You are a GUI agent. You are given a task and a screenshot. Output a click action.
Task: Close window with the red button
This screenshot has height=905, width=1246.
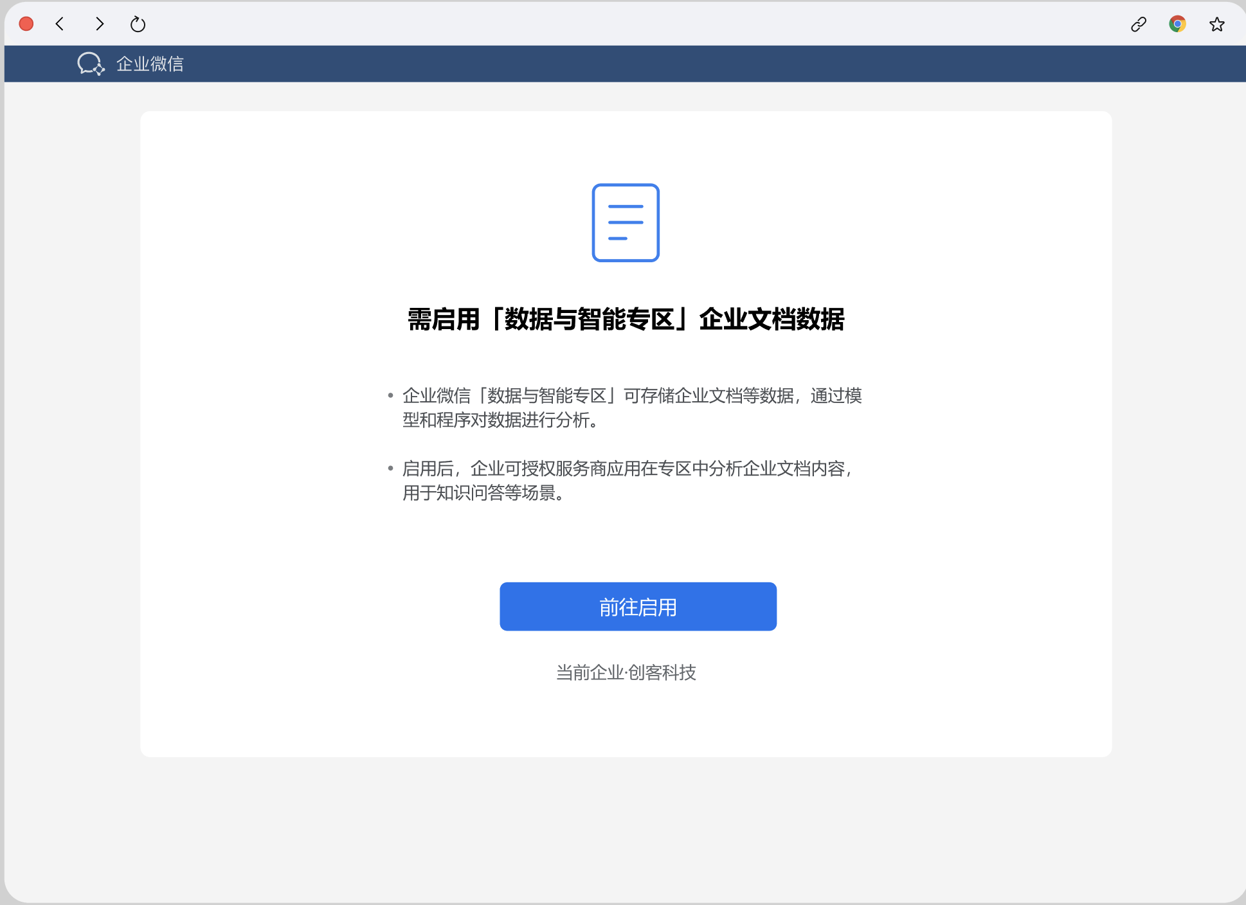point(26,24)
